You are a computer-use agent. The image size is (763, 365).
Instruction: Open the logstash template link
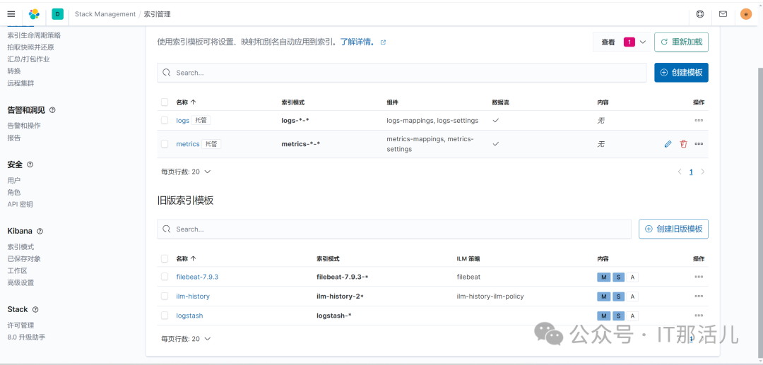pos(189,316)
